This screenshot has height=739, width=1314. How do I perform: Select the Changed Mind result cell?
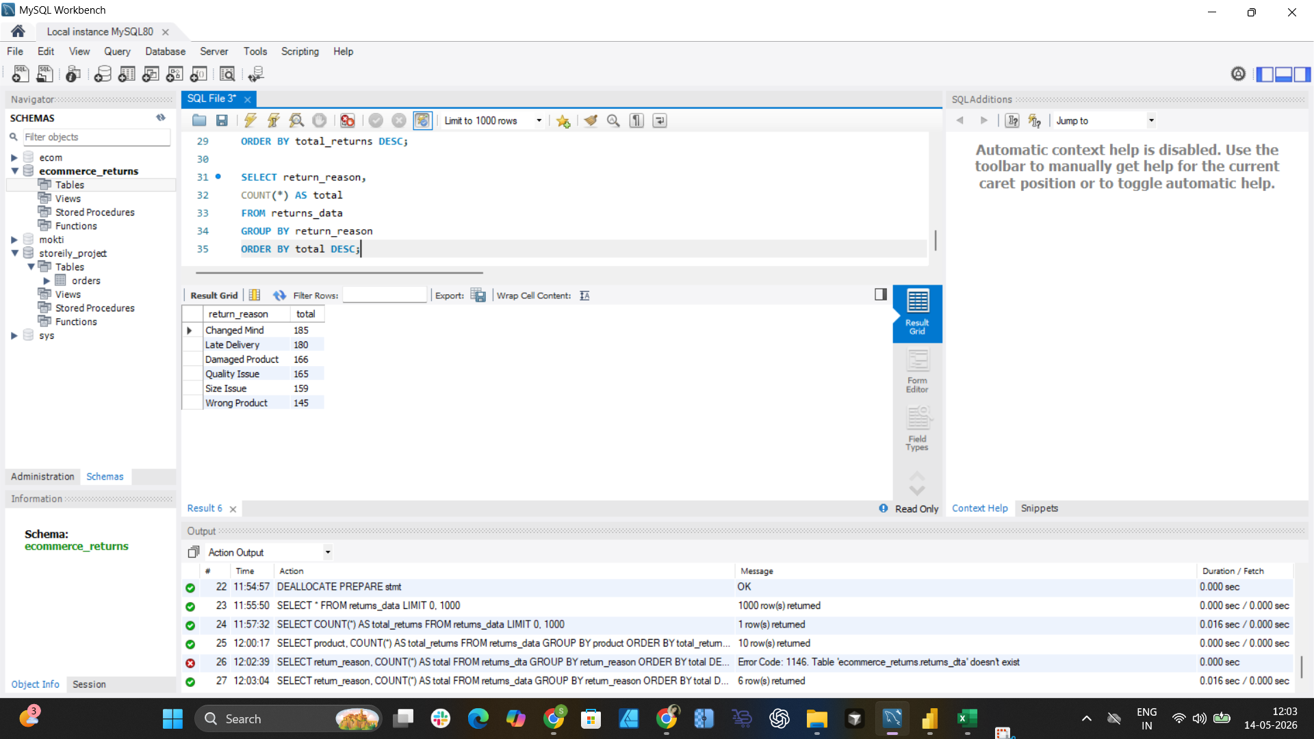246,330
